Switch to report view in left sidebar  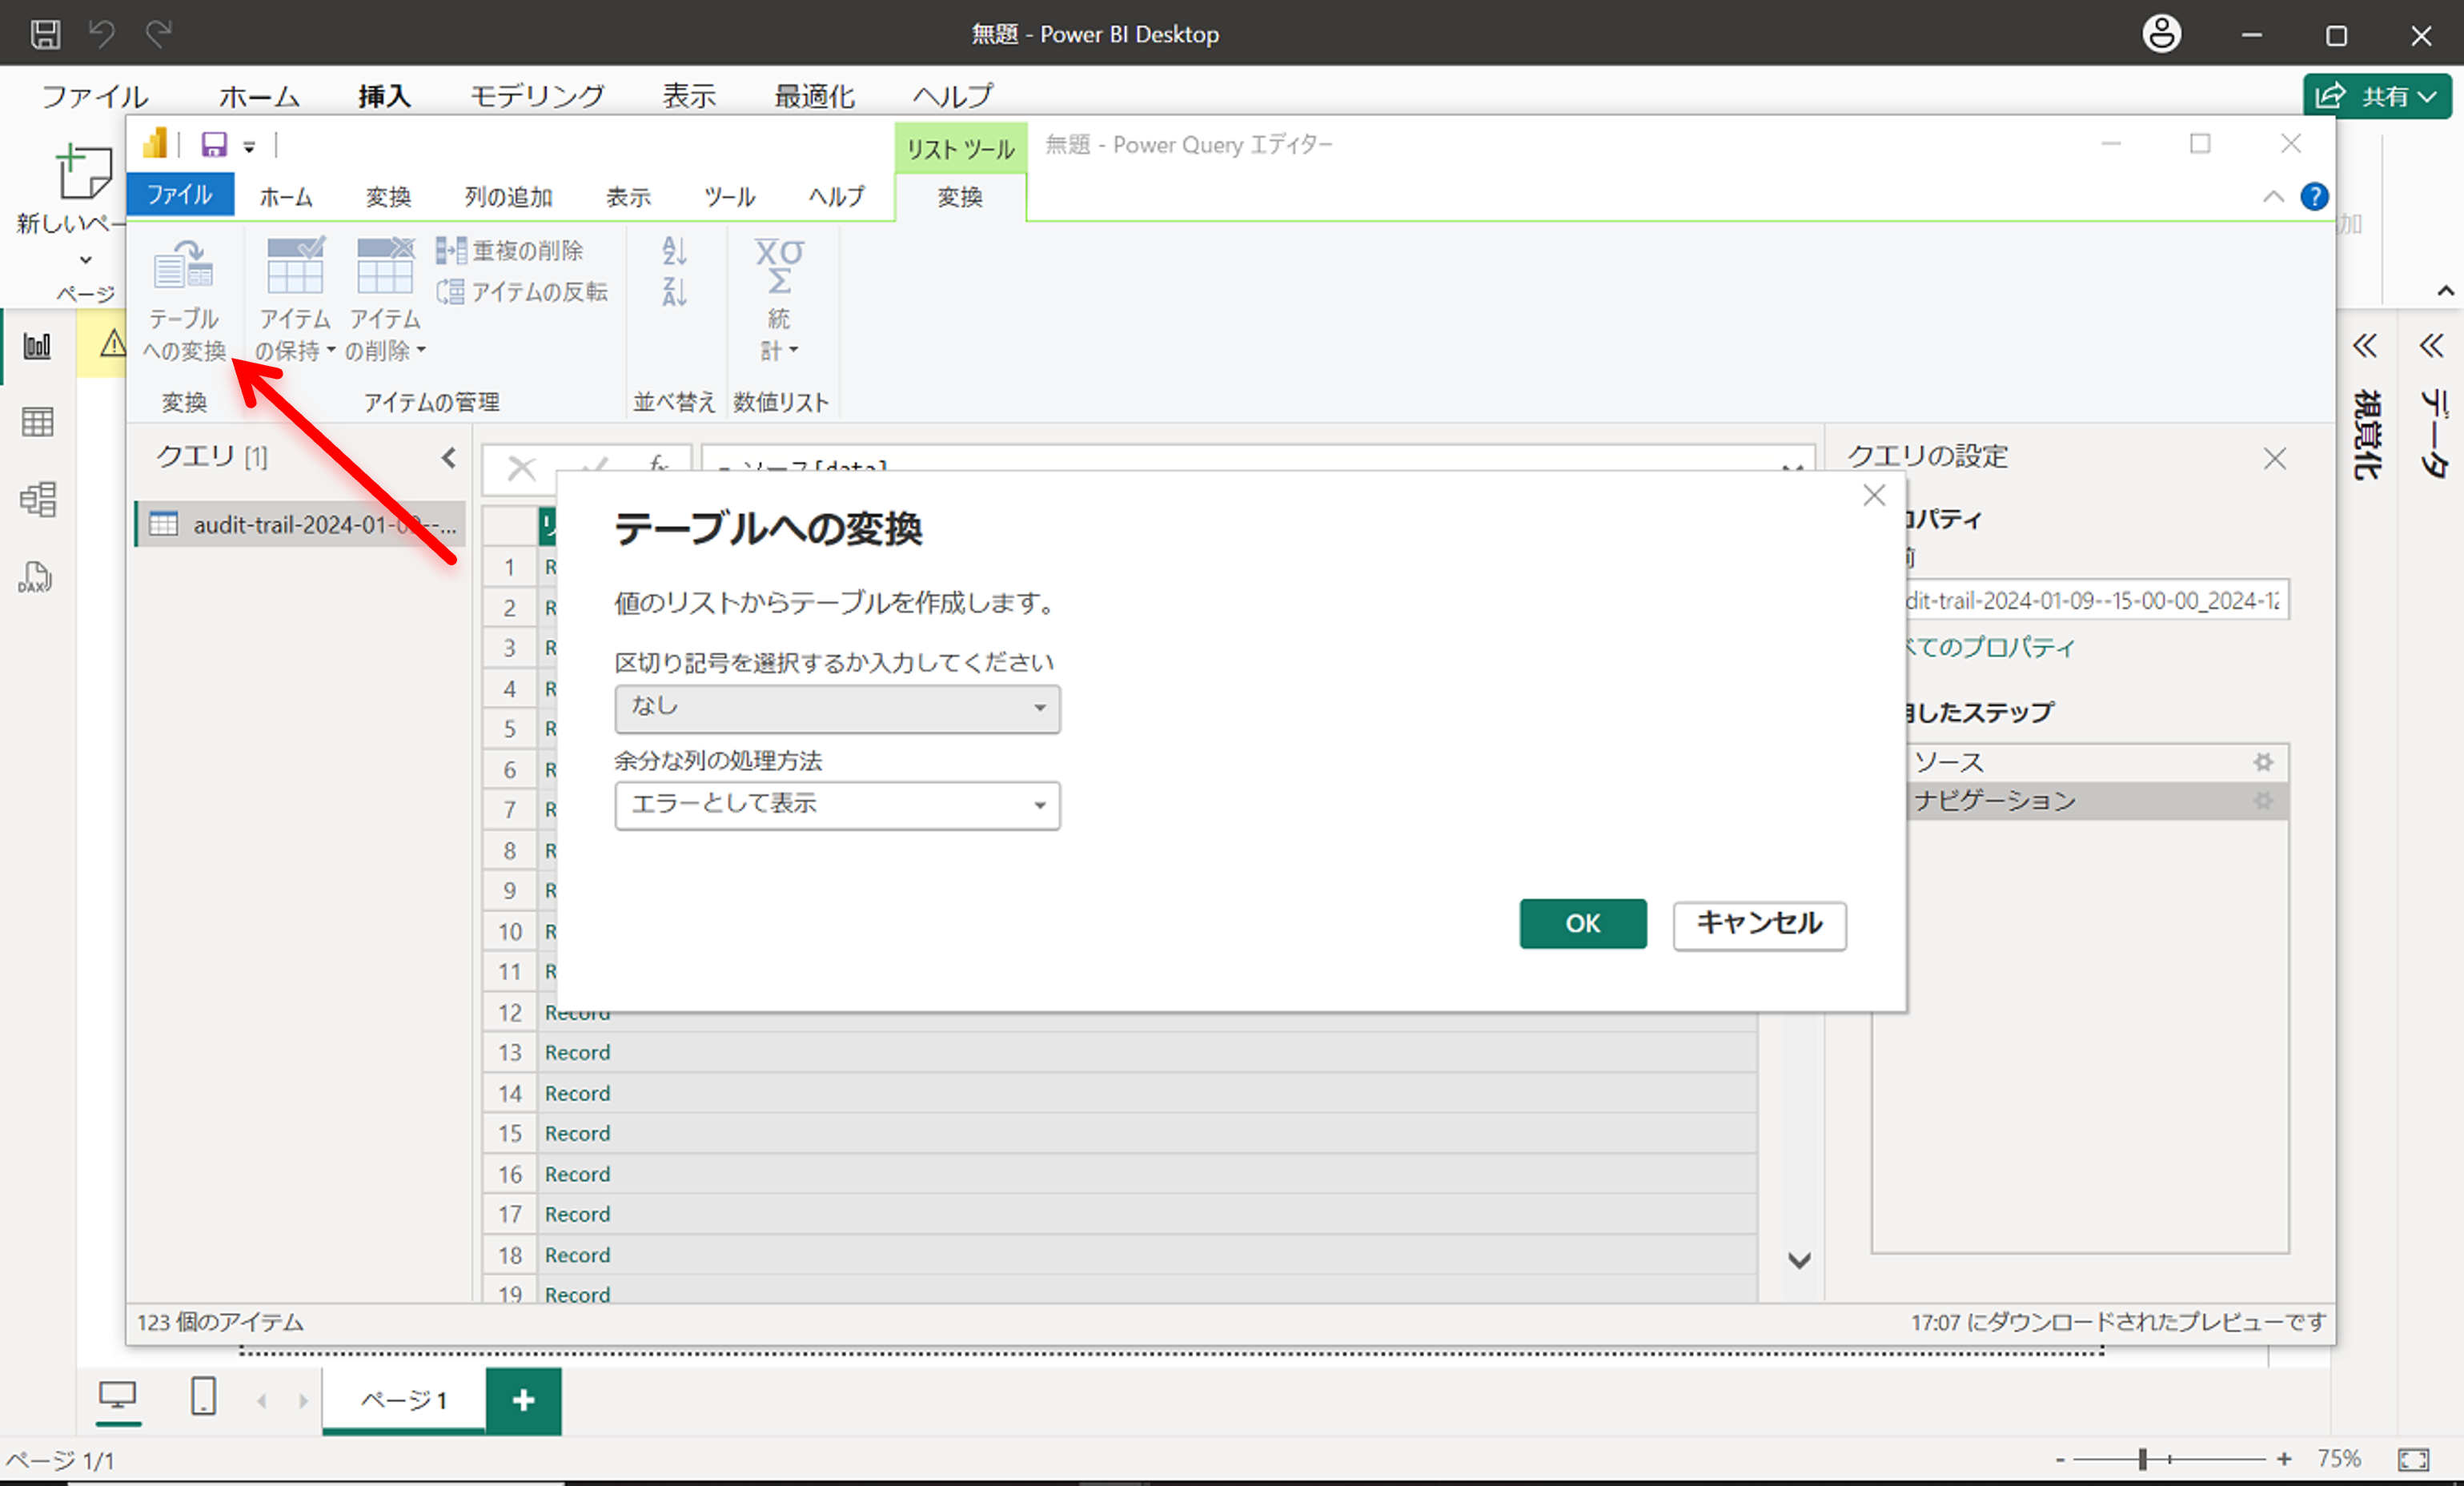pos(37,346)
